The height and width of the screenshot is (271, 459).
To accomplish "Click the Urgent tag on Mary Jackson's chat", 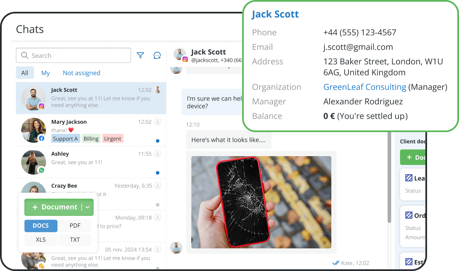I will pyautogui.click(x=113, y=138).
